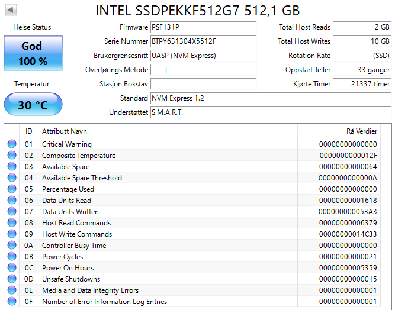Click the status orb beside Power On Hours
The height and width of the screenshot is (310, 395).
click(x=12, y=268)
